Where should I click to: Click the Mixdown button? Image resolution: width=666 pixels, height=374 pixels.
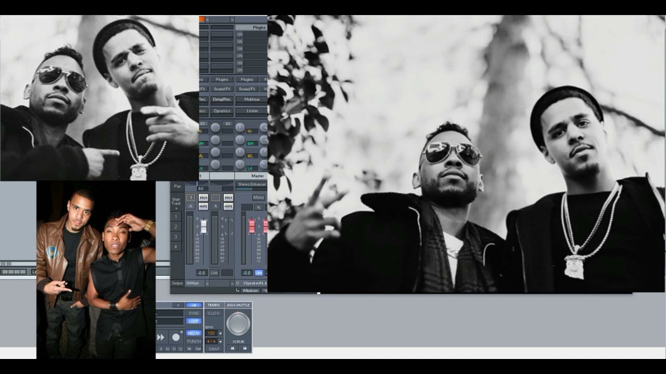pos(251,290)
